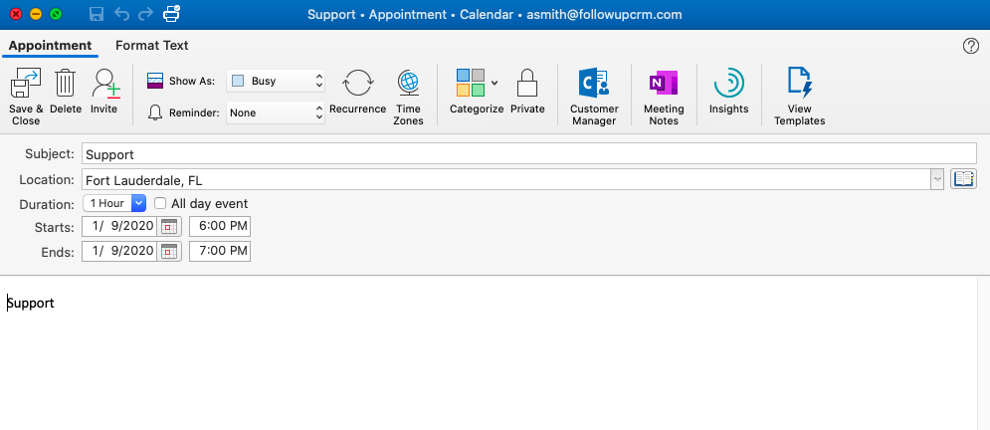Image resolution: width=990 pixels, height=430 pixels.
Task: Switch to the Format Text tab
Action: (x=151, y=46)
